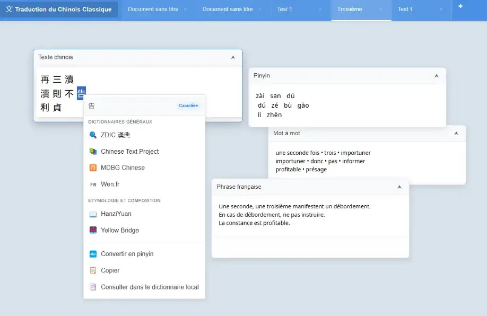Click the Wen.fr FR icon
The image size is (487, 316).
point(93,185)
